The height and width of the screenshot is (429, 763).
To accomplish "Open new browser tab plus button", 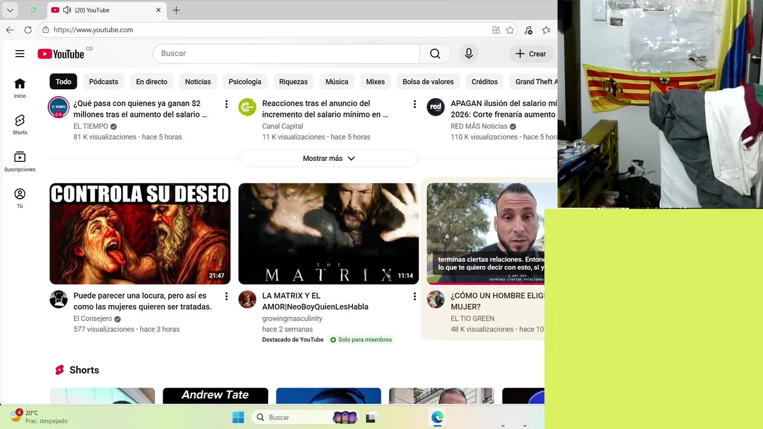I will [x=176, y=10].
